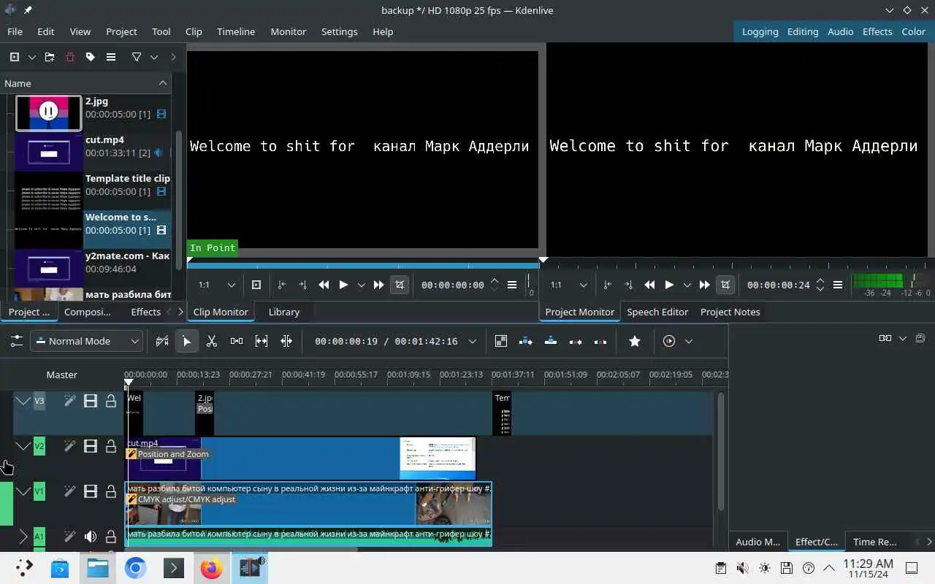Set zone out point in Clip Monitor
The height and width of the screenshot is (584, 935).
pos(302,285)
